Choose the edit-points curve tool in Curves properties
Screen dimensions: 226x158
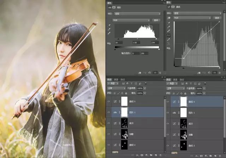pyautogui.click(x=168, y=35)
